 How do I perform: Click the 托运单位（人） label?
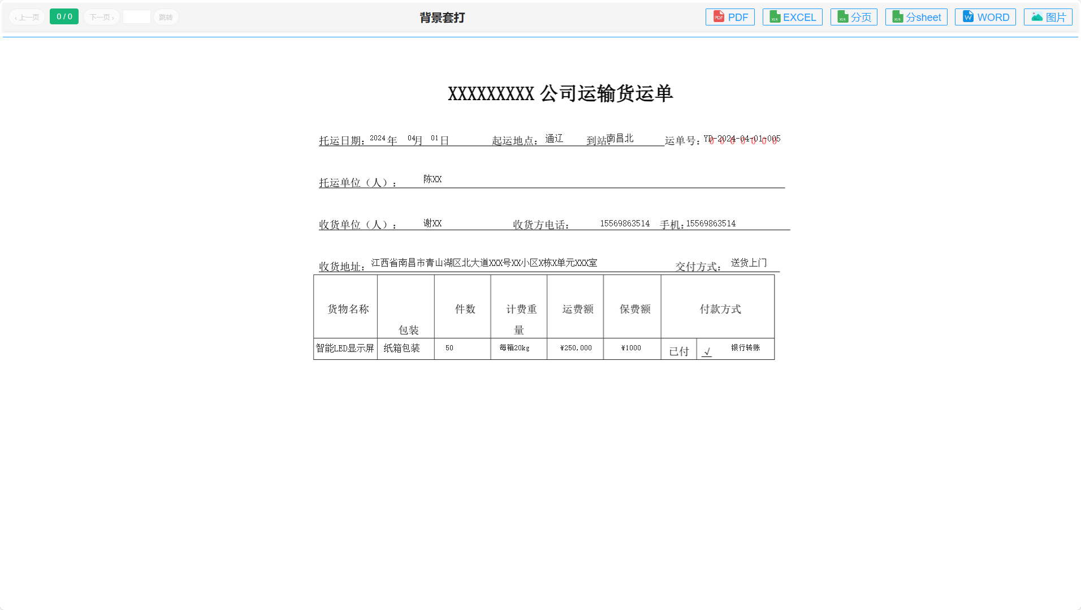point(358,183)
